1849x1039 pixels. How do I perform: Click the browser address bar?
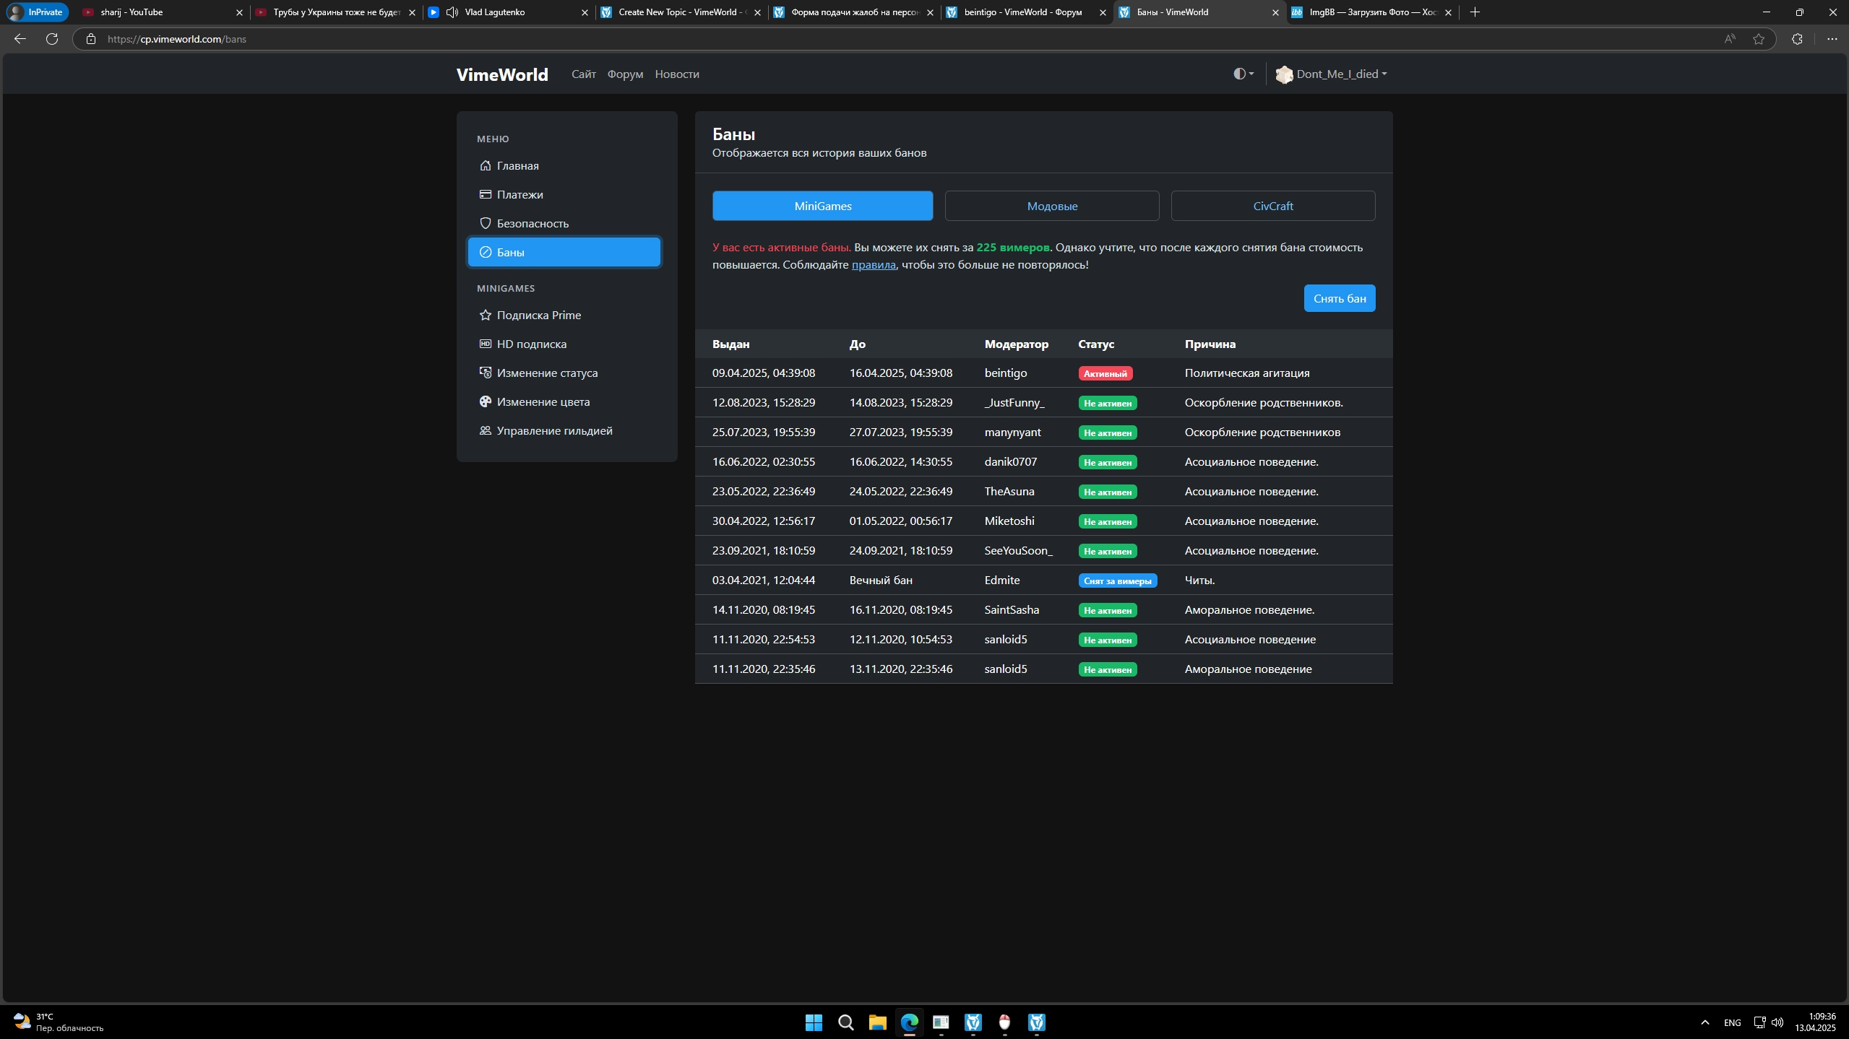[867, 39]
